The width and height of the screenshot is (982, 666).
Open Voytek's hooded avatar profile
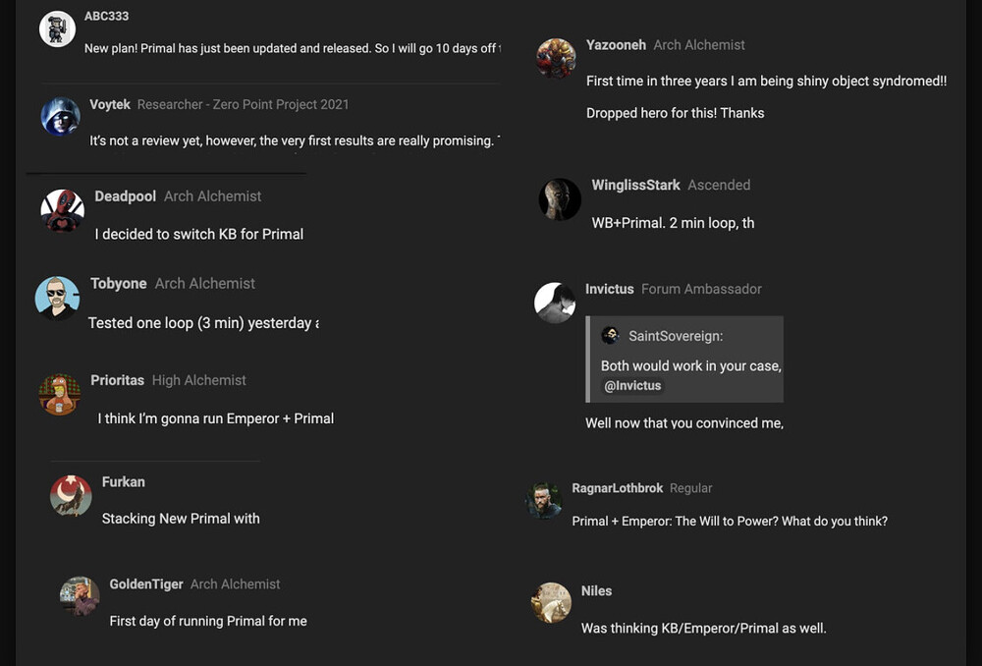click(x=60, y=117)
